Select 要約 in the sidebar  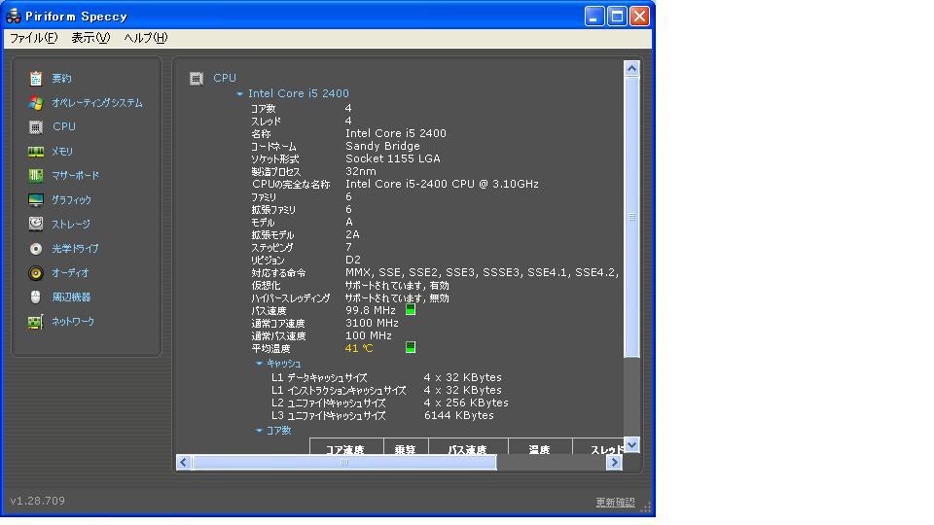coord(61,78)
